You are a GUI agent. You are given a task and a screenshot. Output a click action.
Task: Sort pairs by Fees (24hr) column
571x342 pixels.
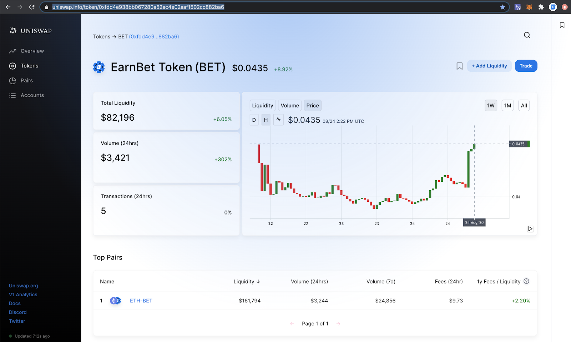pyautogui.click(x=449, y=281)
